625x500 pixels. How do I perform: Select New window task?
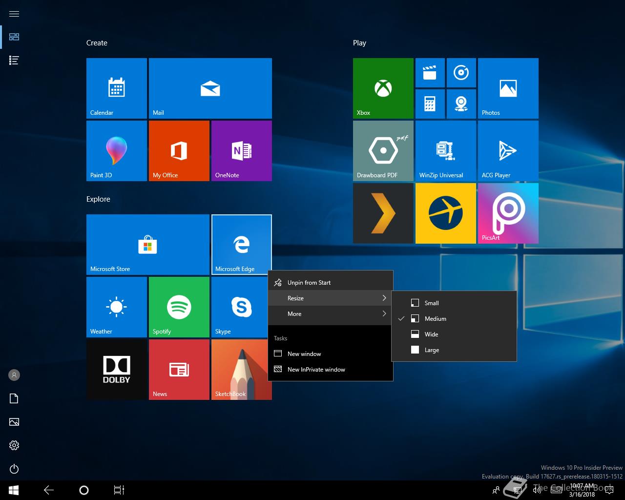pos(331,354)
